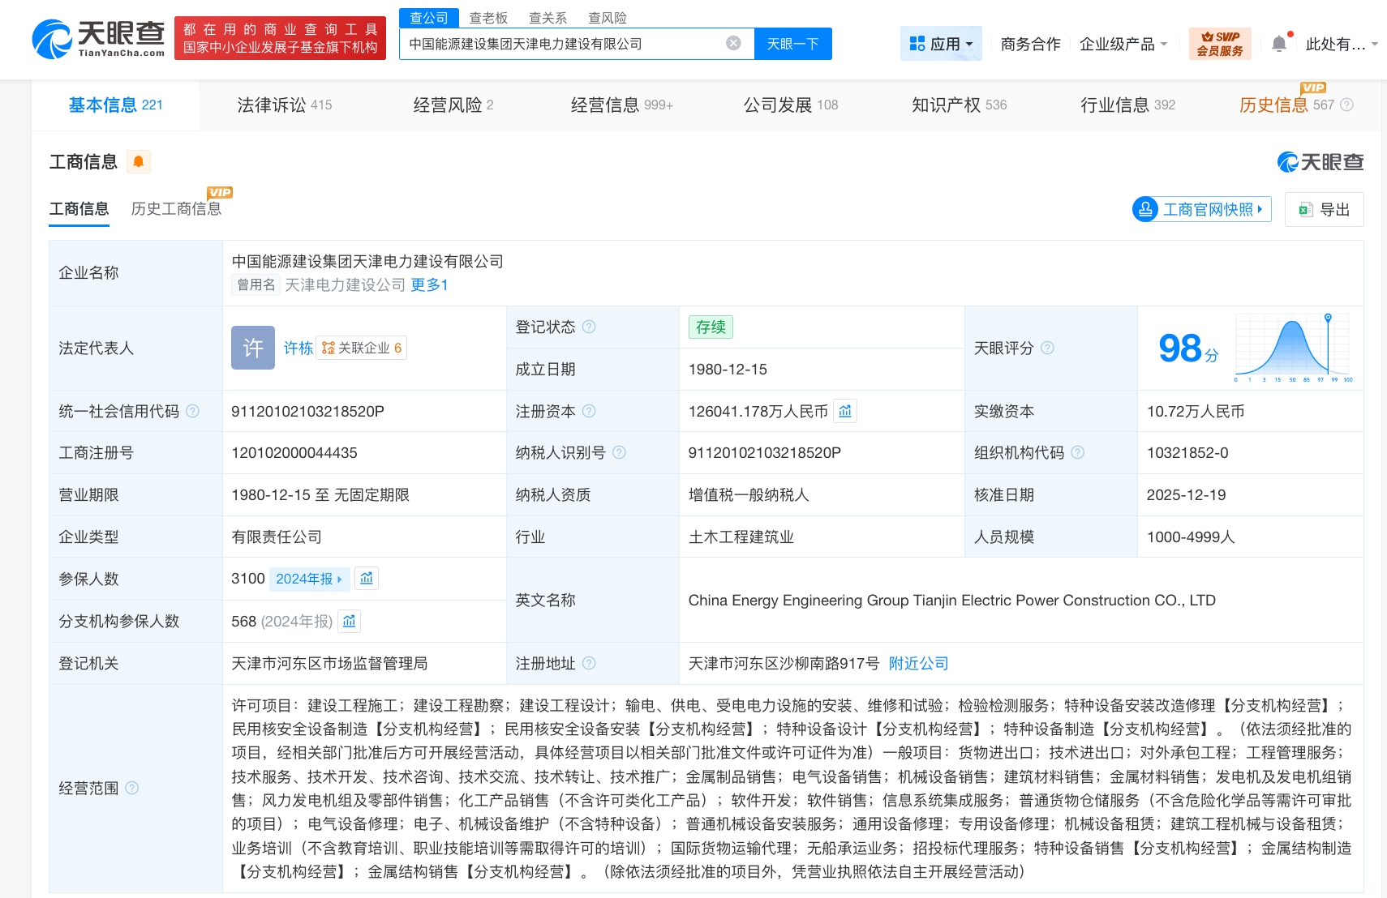Expand the 此处有 dropdown at top right
Image resolution: width=1387 pixels, height=898 pixels.
[x=1340, y=45]
